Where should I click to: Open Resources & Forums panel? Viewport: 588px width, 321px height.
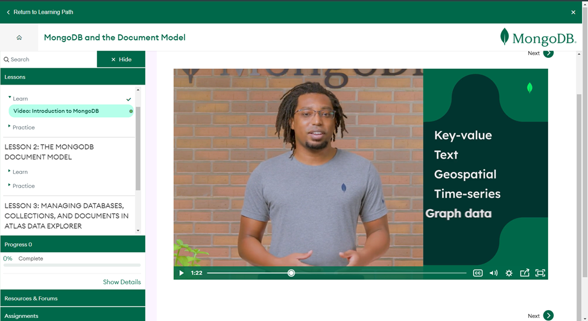click(73, 299)
